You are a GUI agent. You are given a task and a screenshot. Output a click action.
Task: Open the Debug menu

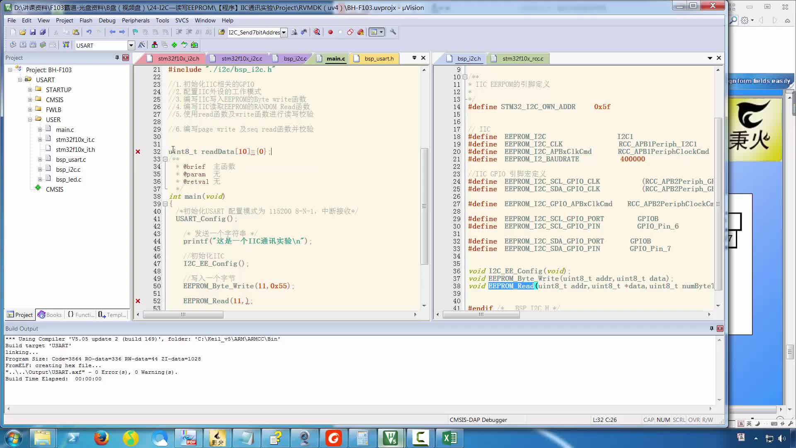tap(107, 20)
